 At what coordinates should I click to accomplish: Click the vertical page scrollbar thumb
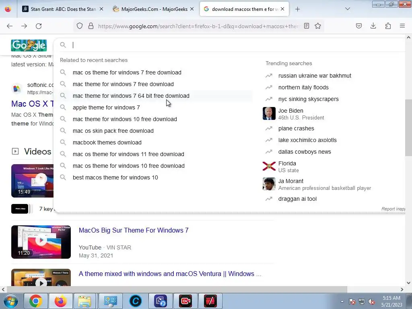coord(409,128)
